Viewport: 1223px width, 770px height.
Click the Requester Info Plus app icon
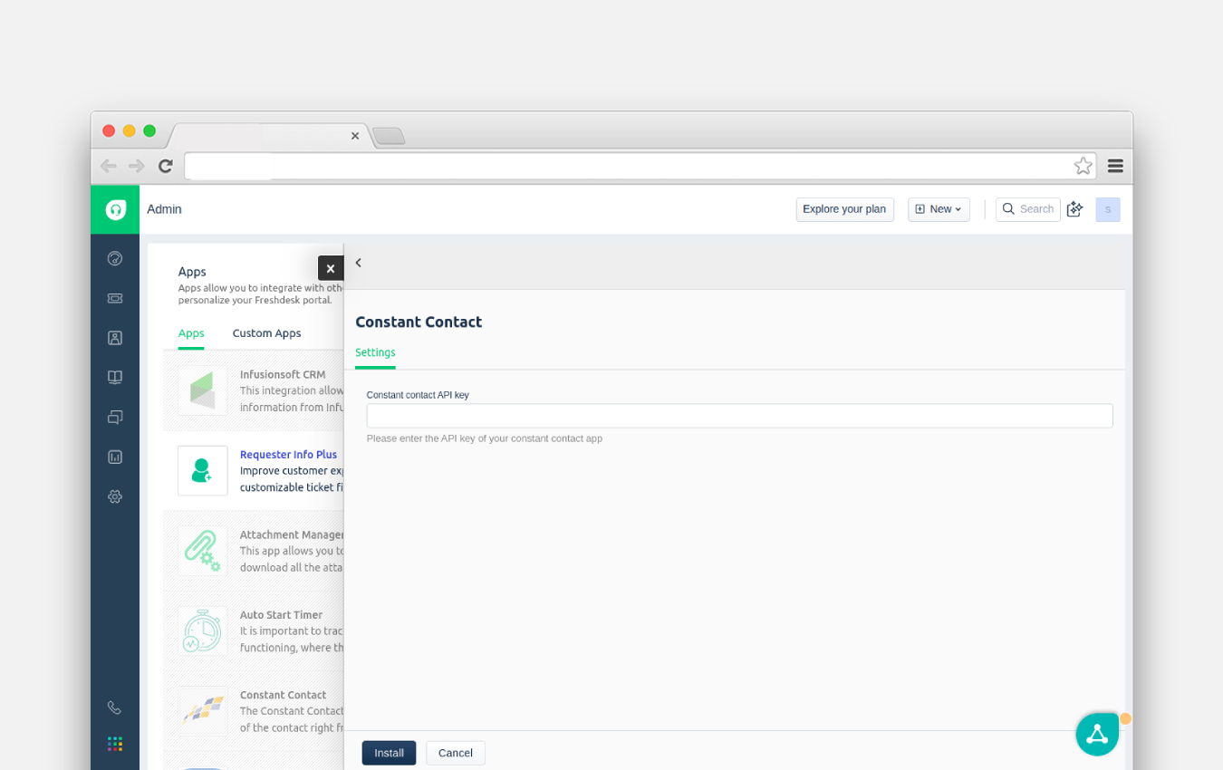203,470
